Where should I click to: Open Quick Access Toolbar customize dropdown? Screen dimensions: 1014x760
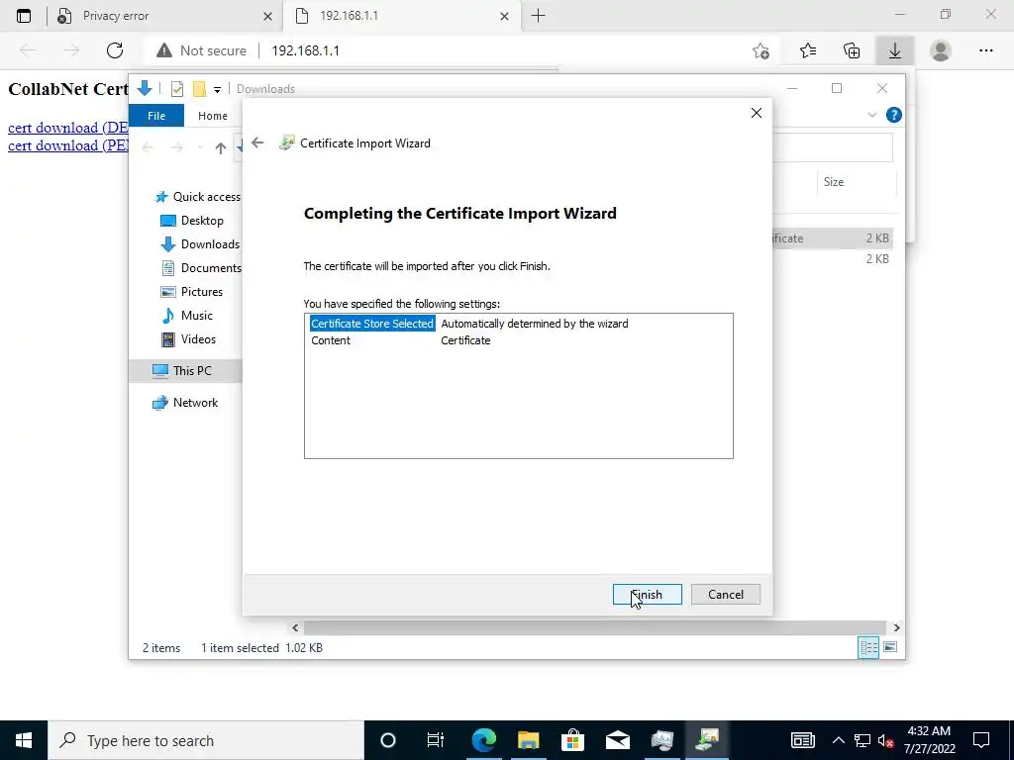pos(217,89)
